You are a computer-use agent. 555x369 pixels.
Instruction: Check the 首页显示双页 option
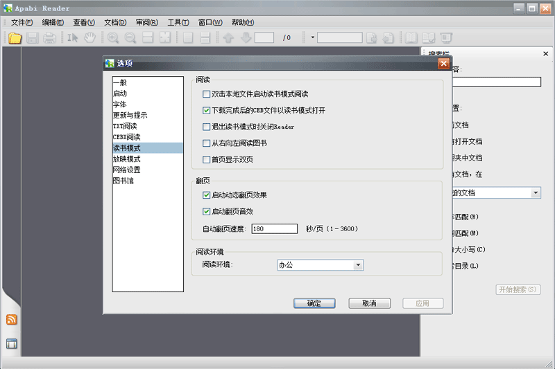pyautogui.click(x=206, y=160)
